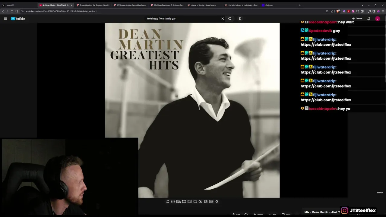
Task: Click icecoldnapalm's 'hey yo' chat message
Action: point(344,108)
